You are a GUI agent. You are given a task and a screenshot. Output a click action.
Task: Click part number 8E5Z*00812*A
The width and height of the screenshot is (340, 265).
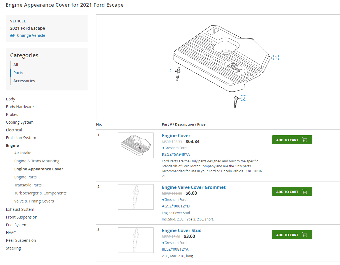(x=175, y=249)
